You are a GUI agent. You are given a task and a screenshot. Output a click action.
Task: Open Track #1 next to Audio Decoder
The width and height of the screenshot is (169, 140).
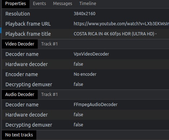click(x=49, y=95)
